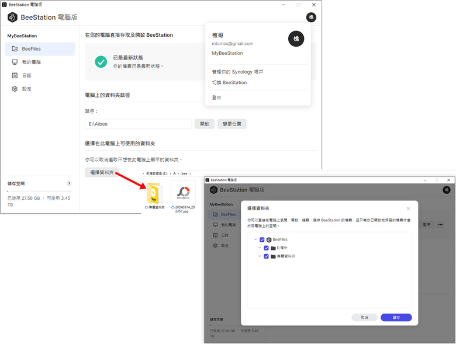The width and height of the screenshot is (456, 344).
Task: Select 日誌 in the second window sidebar
Action: click(x=224, y=235)
